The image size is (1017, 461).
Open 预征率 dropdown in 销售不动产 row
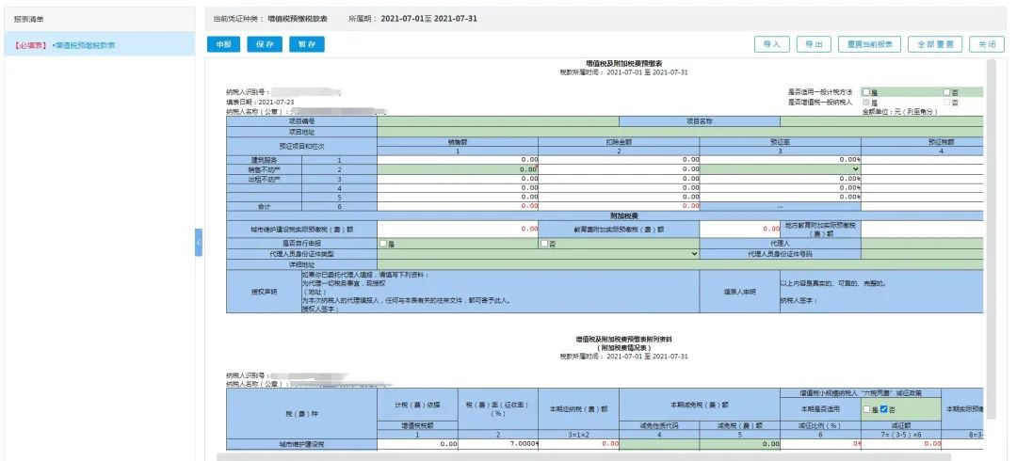point(781,168)
